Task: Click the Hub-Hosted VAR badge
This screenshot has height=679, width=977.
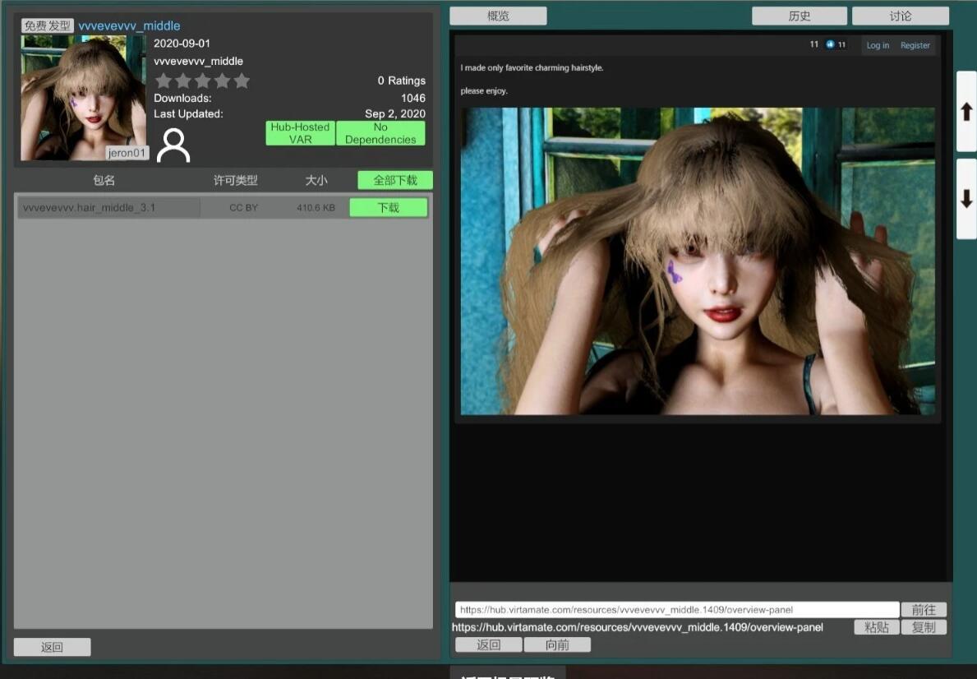Action: [300, 133]
